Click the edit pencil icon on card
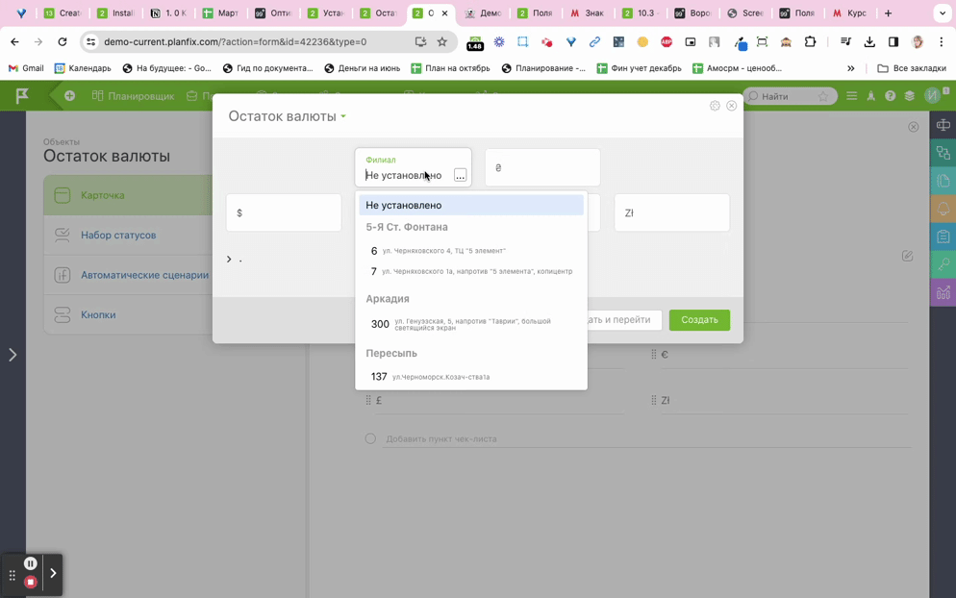The height and width of the screenshot is (598, 956). pyautogui.click(x=907, y=256)
